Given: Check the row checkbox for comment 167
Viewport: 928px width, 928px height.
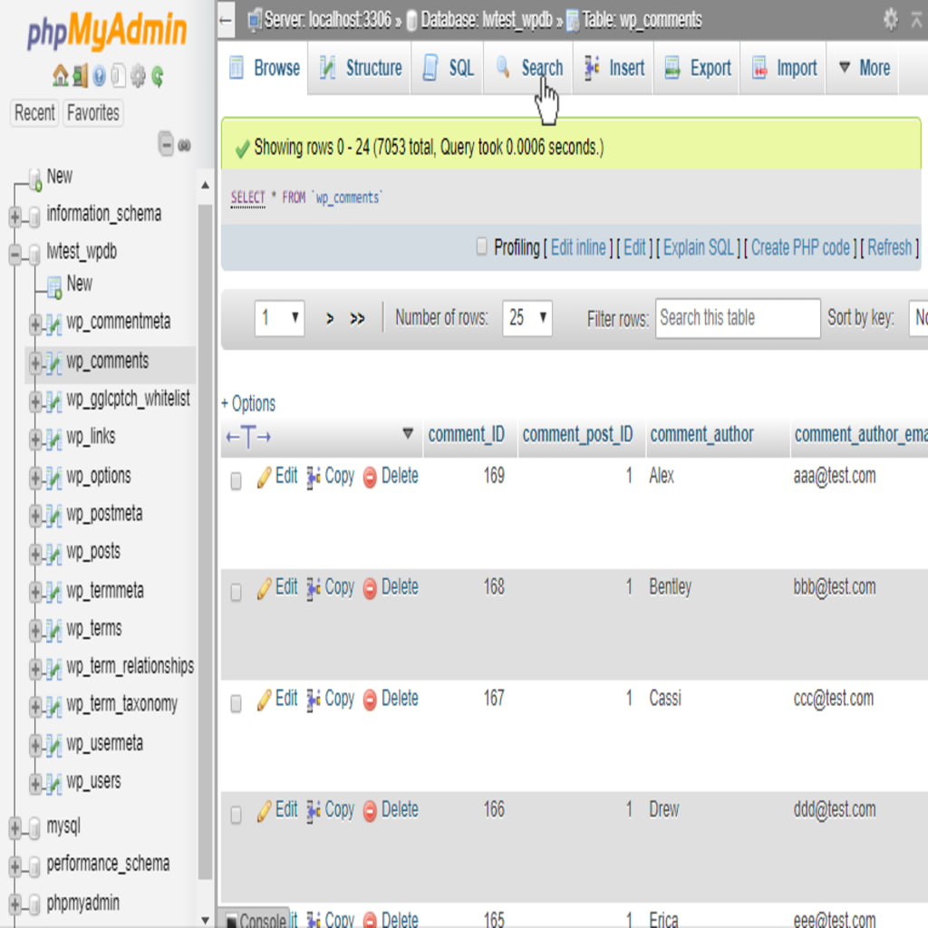Looking at the screenshot, I should coord(236,703).
